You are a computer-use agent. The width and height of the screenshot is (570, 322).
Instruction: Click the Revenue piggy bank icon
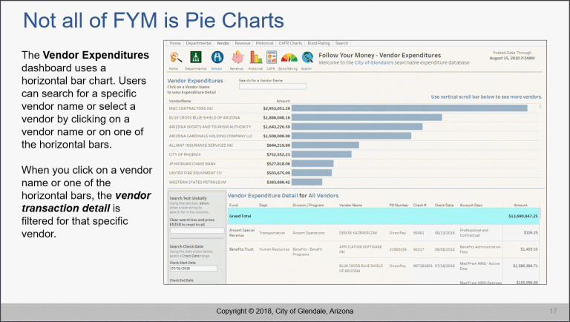pos(237,58)
